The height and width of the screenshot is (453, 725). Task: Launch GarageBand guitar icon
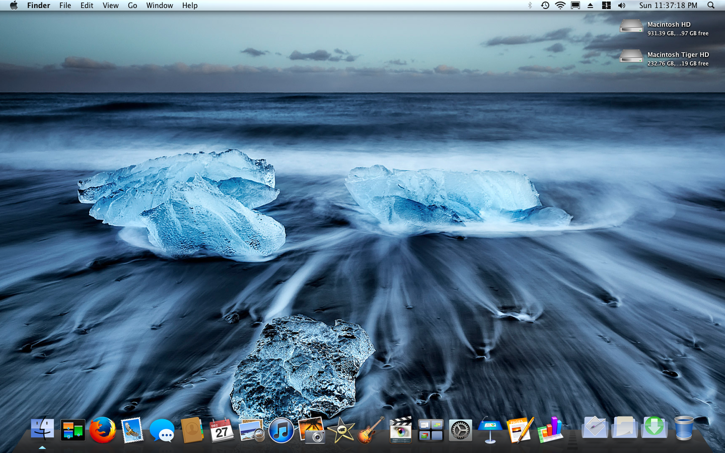[x=371, y=431]
